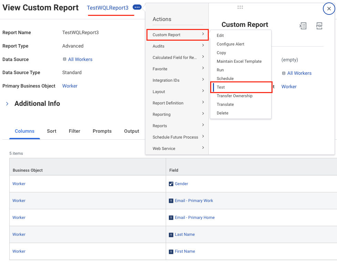
Task: Select Delete from the Custom Report menu
Action: click(222, 113)
